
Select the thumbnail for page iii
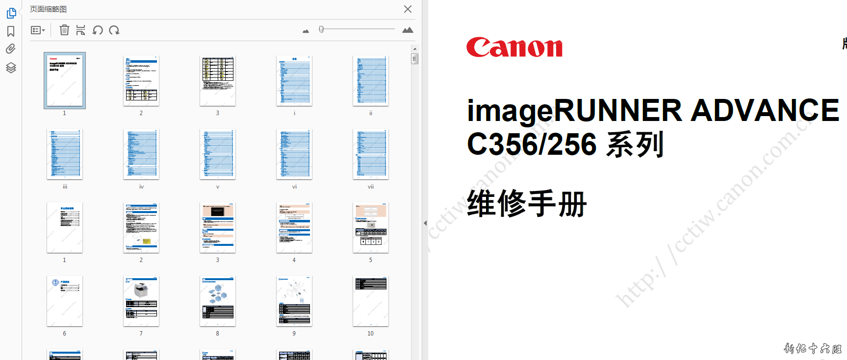65,154
